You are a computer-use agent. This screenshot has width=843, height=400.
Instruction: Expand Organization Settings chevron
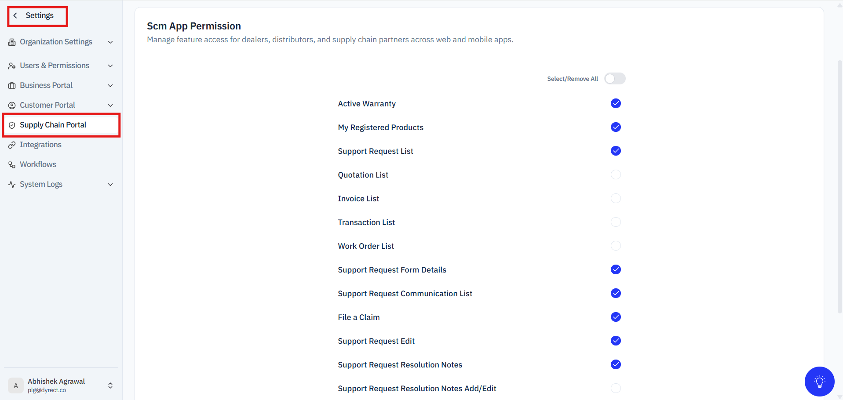(x=110, y=42)
